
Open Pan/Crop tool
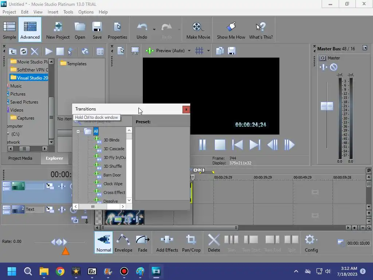click(x=191, y=243)
